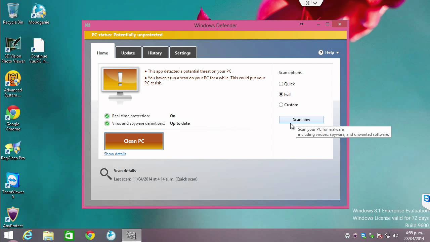Expand the Help dropdown arrow
The width and height of the screenshot is (430, 242).
[337, 53]
